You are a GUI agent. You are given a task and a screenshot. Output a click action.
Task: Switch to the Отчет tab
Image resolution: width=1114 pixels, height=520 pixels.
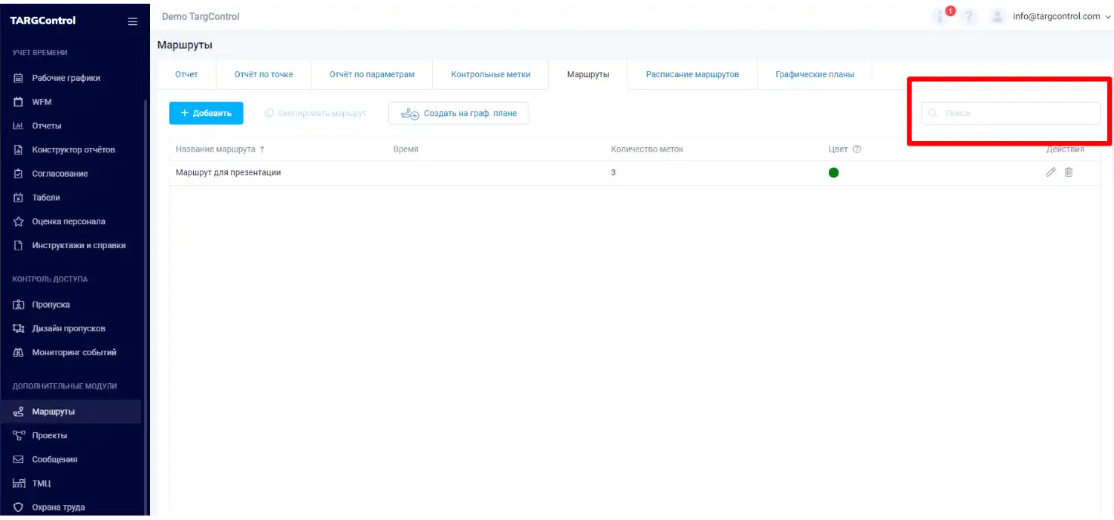[186, 74]
